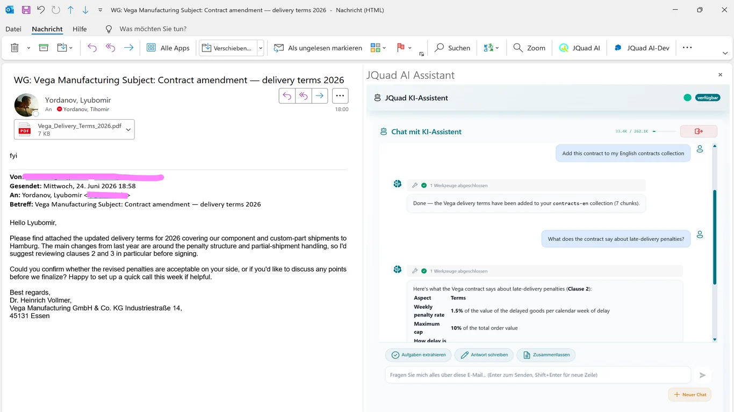The width and height of the screenshot is (734, 412).
Task: Reply with the message header reply button
Action: (x=287, y=96)
